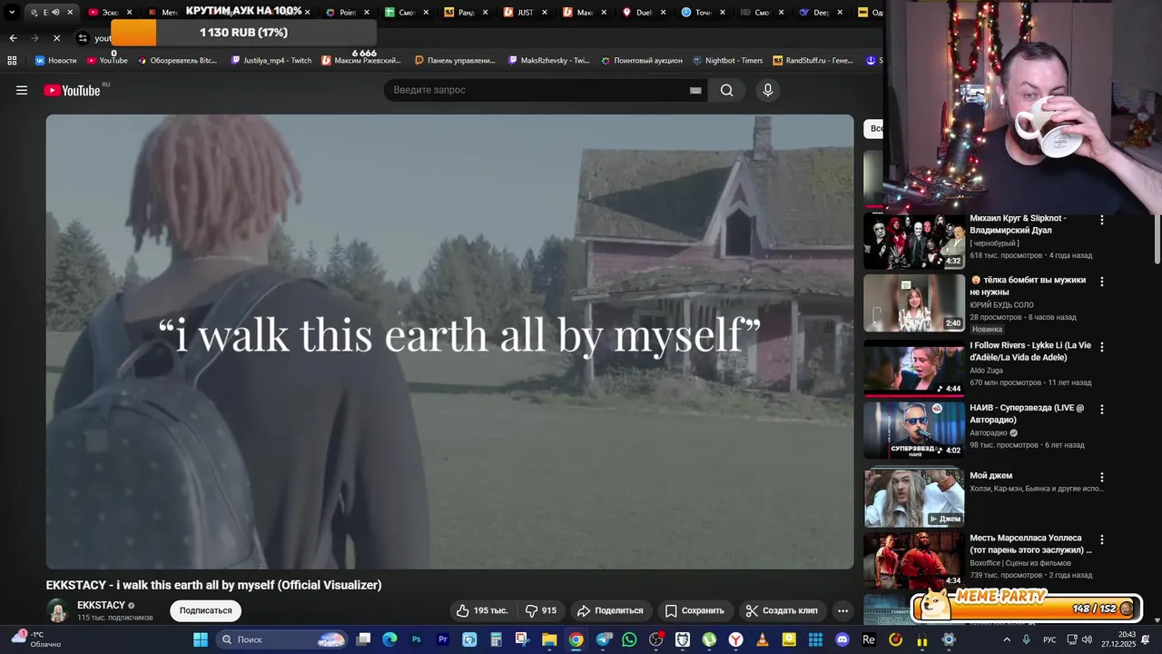Dislike the video with the 915 thumbs down
This screenshot has width=1162, height=654.
541,610
